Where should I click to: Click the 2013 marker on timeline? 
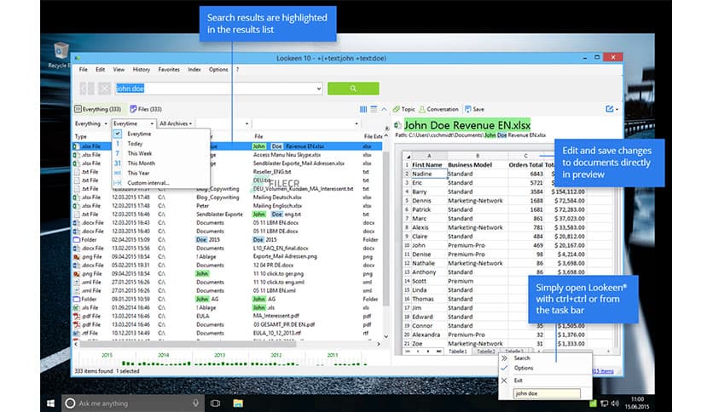(x=220, y=355)
